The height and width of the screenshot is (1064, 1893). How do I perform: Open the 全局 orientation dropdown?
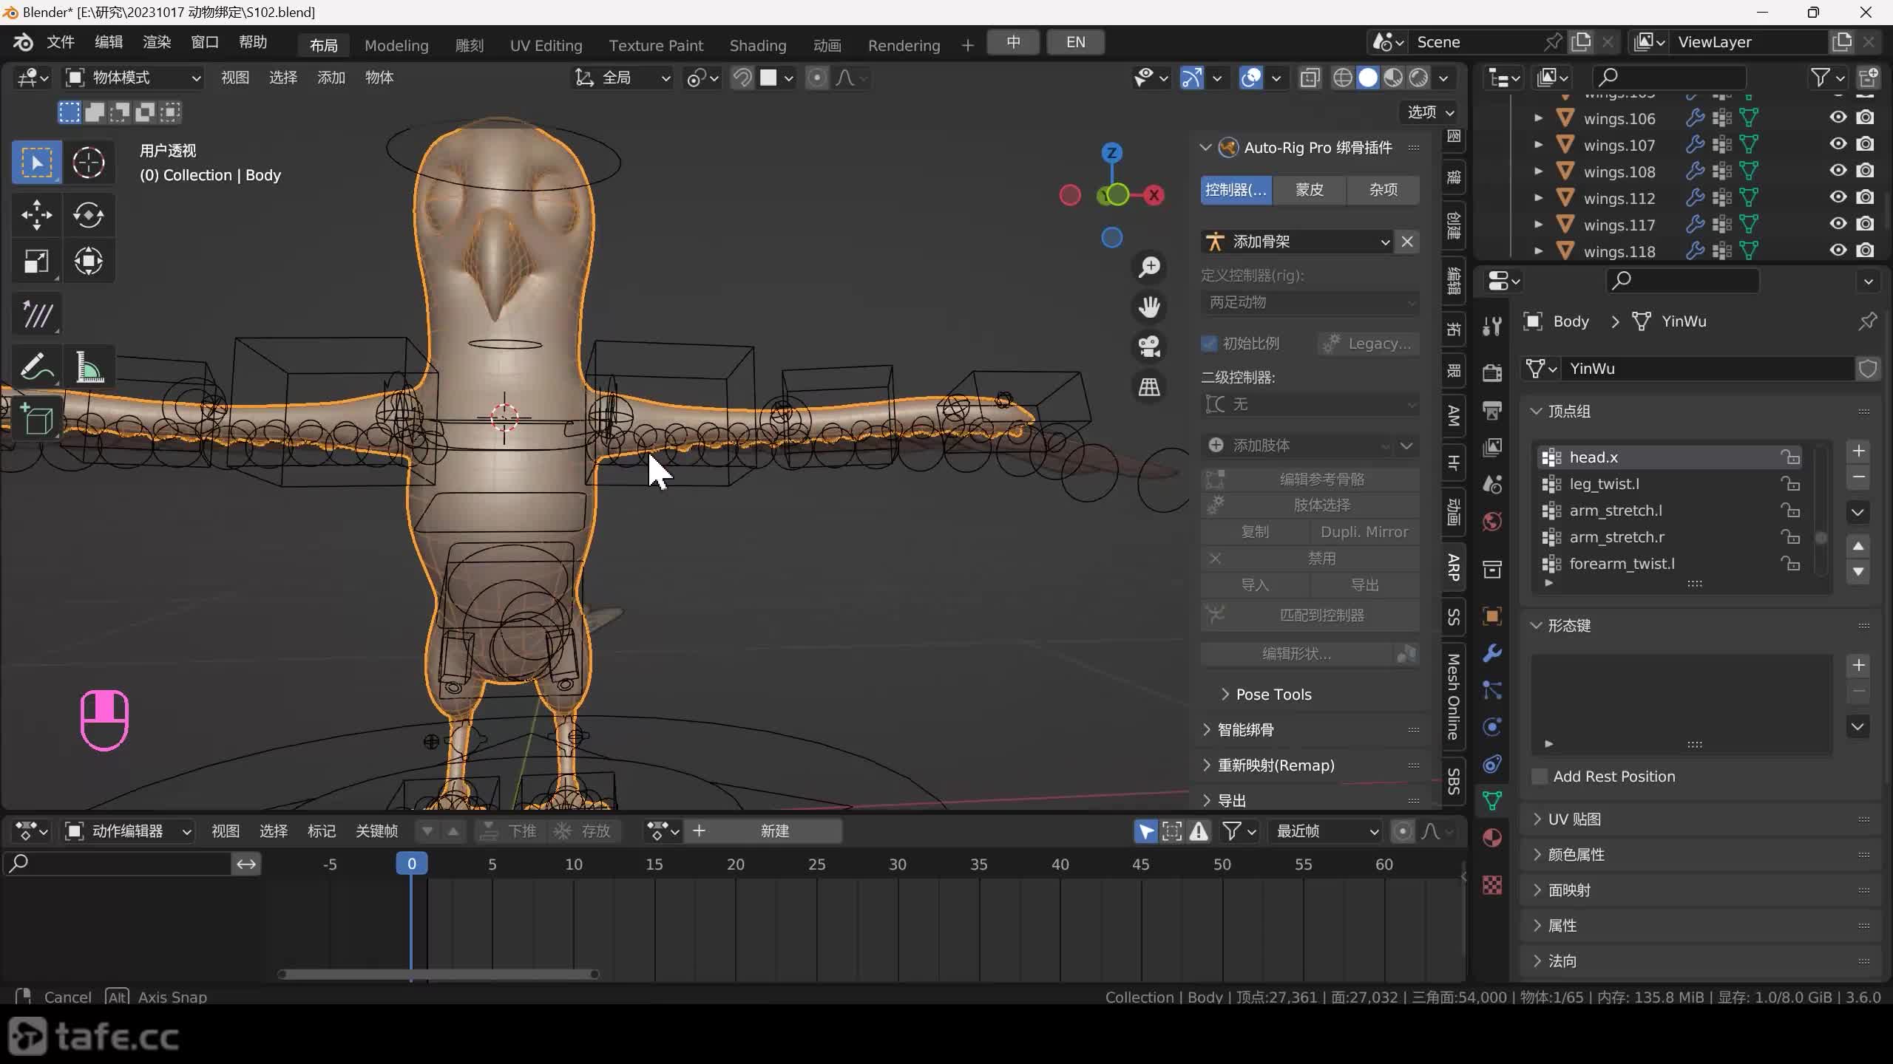coord(623,78)
